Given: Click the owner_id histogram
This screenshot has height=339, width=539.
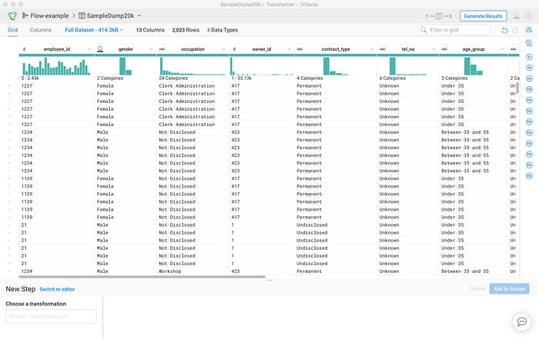Looking at the screenshot, I should click(x=261, y=66).
